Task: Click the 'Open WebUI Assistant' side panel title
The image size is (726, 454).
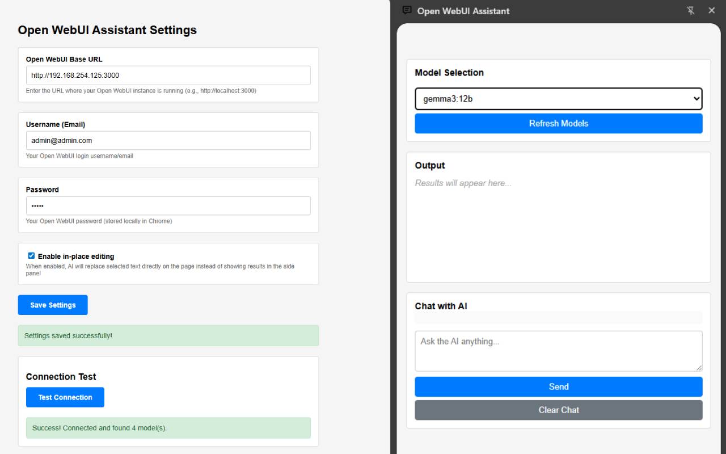Action: [x=463, y=11]
